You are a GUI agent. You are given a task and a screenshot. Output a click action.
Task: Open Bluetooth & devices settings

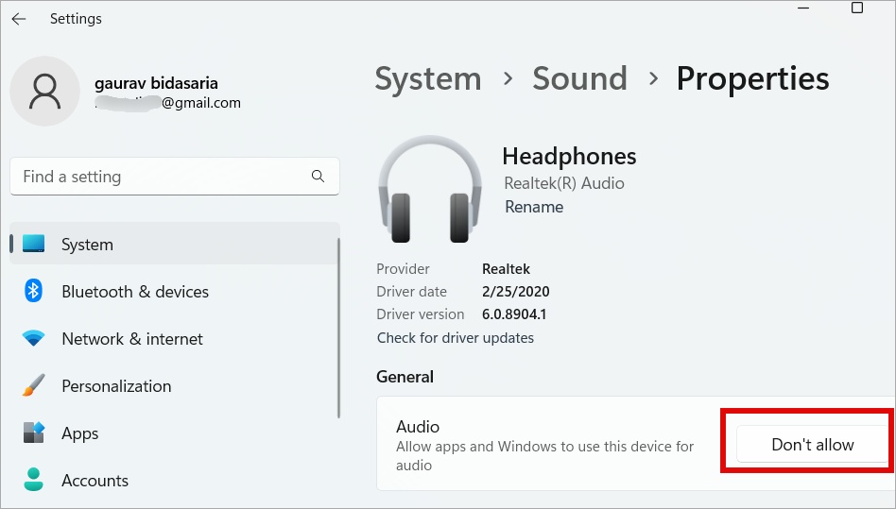(x=135, y=292)
